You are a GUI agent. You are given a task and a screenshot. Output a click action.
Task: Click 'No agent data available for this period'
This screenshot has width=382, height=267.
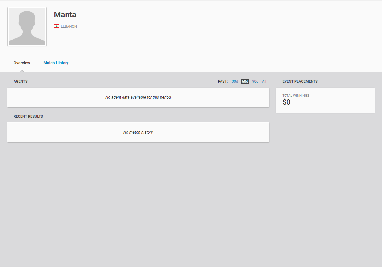pos(138,97)
